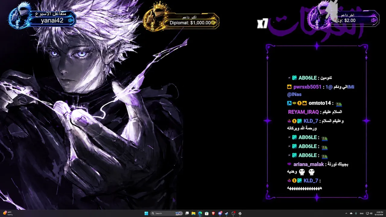This screenshot has height=217, width=386.
Task: Click the 'السلام عليكم' chat message
Action: (333, 112)
